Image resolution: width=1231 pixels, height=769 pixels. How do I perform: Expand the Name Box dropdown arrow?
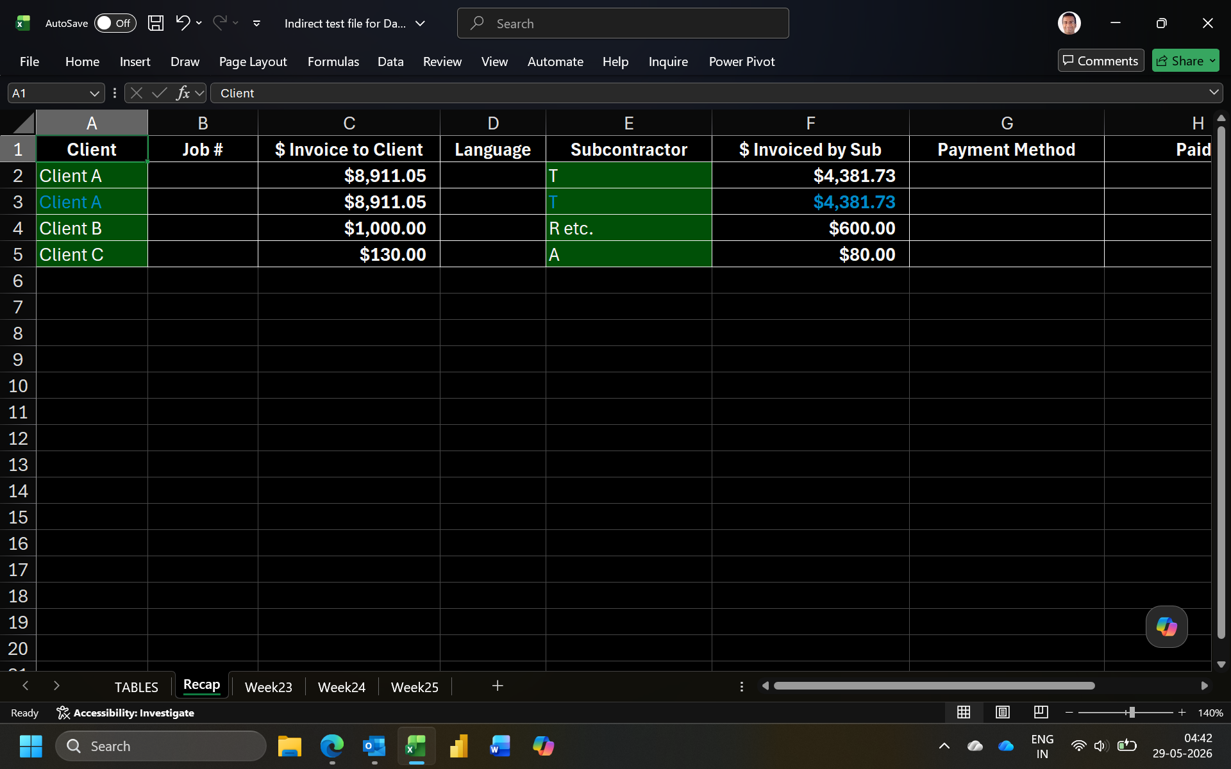point(95,94)
